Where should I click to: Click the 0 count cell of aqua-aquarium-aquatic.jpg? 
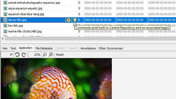coord(81,8)
